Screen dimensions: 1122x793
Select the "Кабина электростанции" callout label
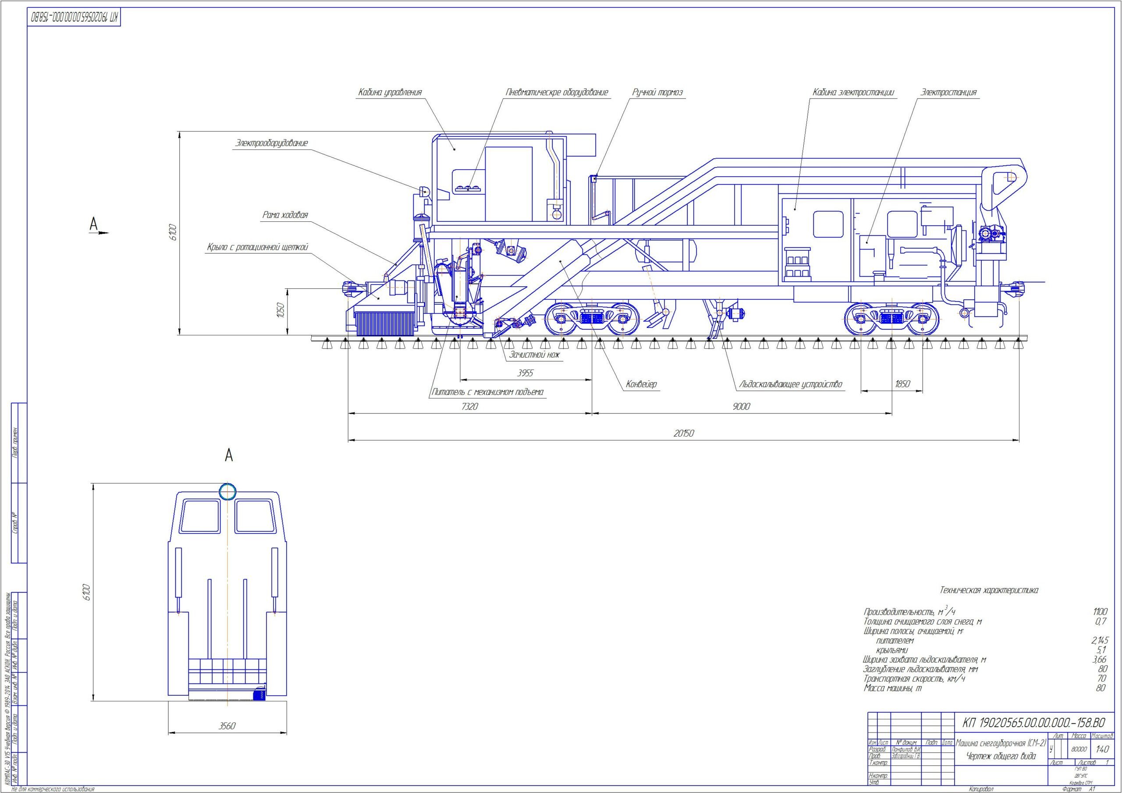point(853,92)
